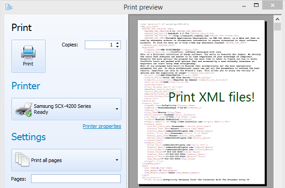Maximize the Print preview window
The height and width of the screenshot is (188, 285).
(x=256, y=5)
